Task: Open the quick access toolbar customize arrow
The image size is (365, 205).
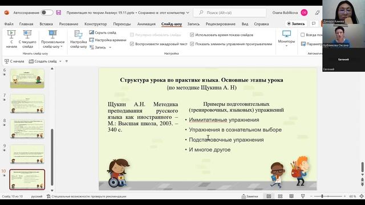Action: [x=67, y=61]
